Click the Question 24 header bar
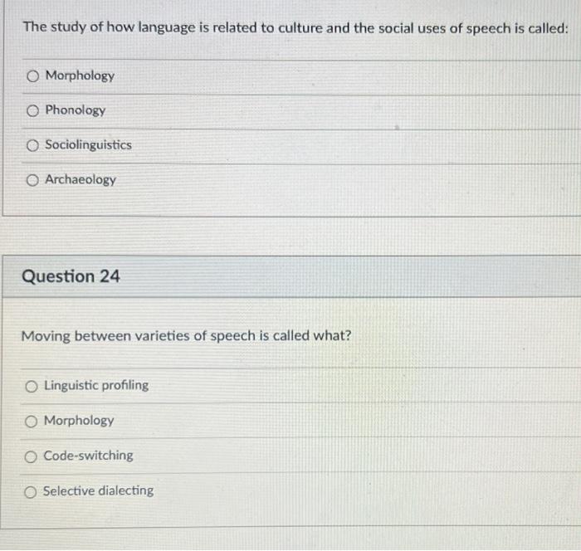 [x=291, y=276]
